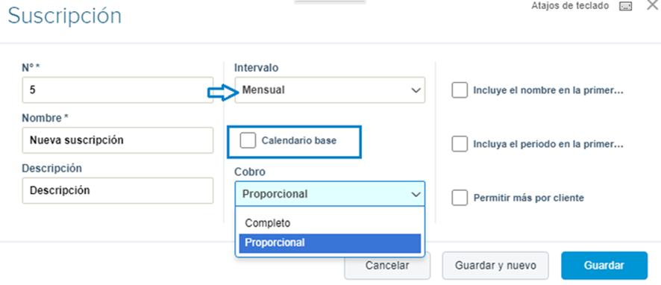Click the blue arrow pointing to Mensual
Image resolution: width=661 pixels, height=285 pixels.
pyautogui.click(x=224, y=93)
